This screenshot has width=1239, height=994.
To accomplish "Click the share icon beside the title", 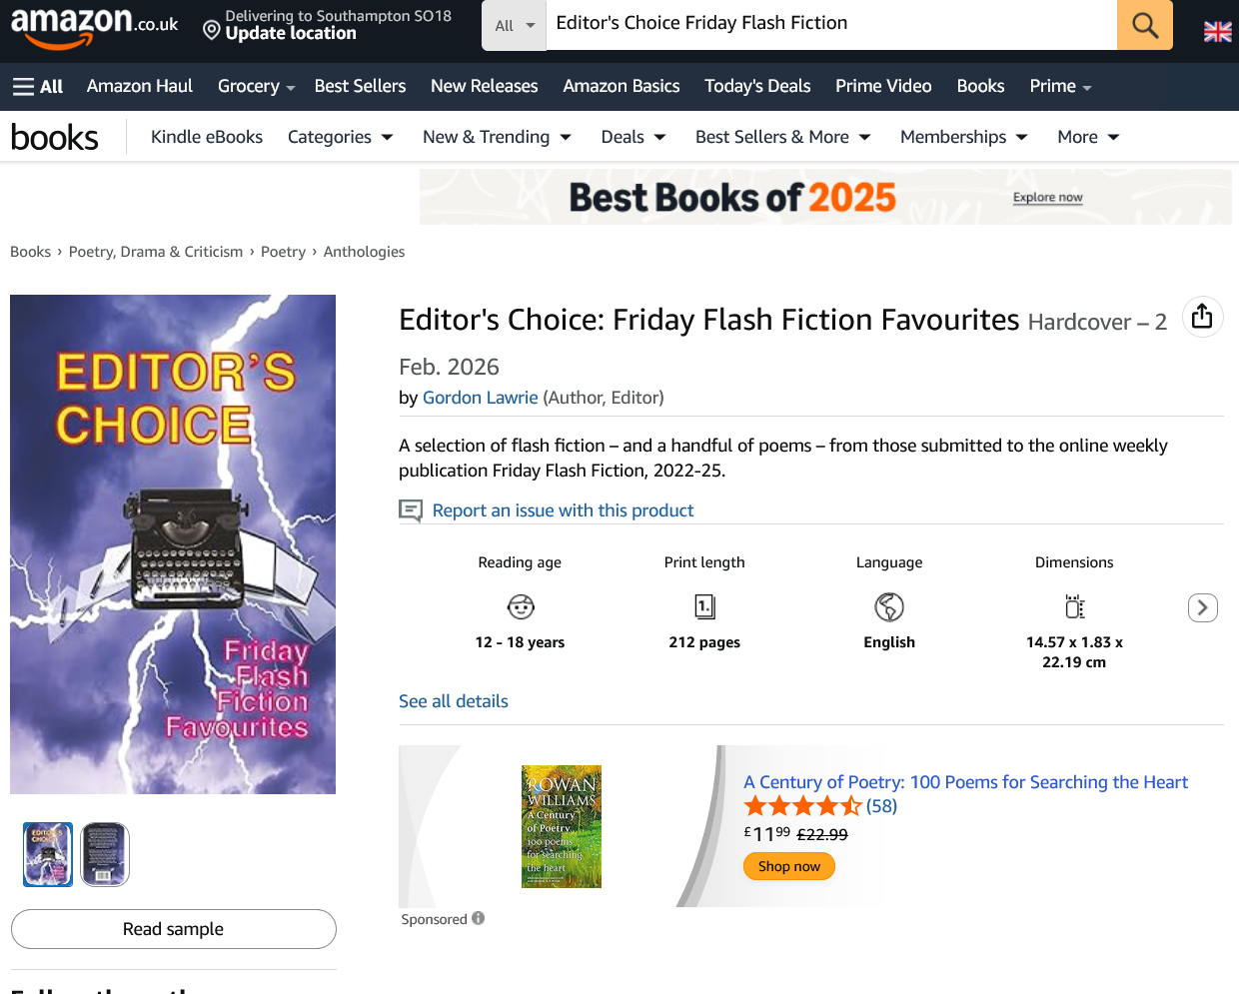I will point(1202,317).
